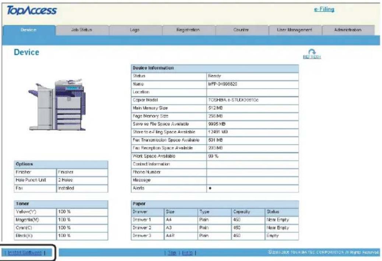Click the Finisher option label
The height and width of the screenshot is (261, 382).
[23, 172]
